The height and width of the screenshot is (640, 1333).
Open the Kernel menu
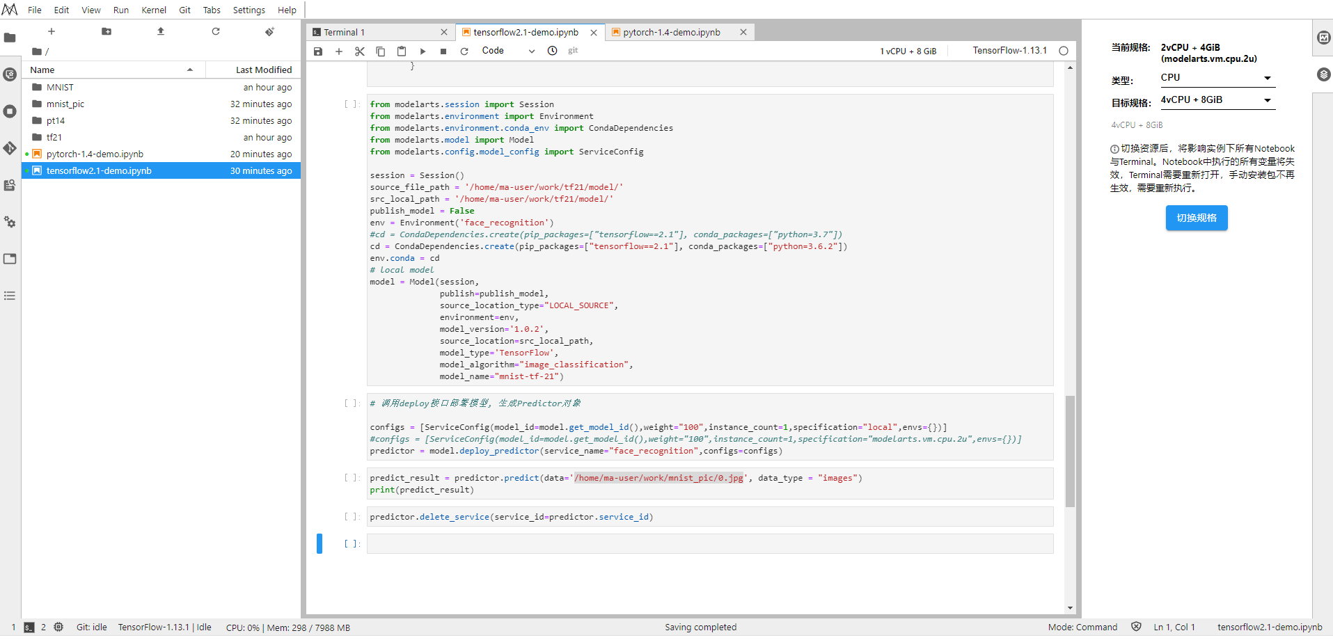pos(153,10)
